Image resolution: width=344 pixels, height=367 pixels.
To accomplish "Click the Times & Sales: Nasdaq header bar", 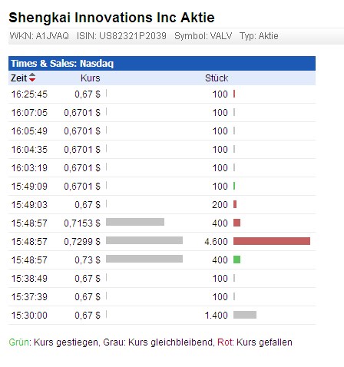I will coord(162,64).
